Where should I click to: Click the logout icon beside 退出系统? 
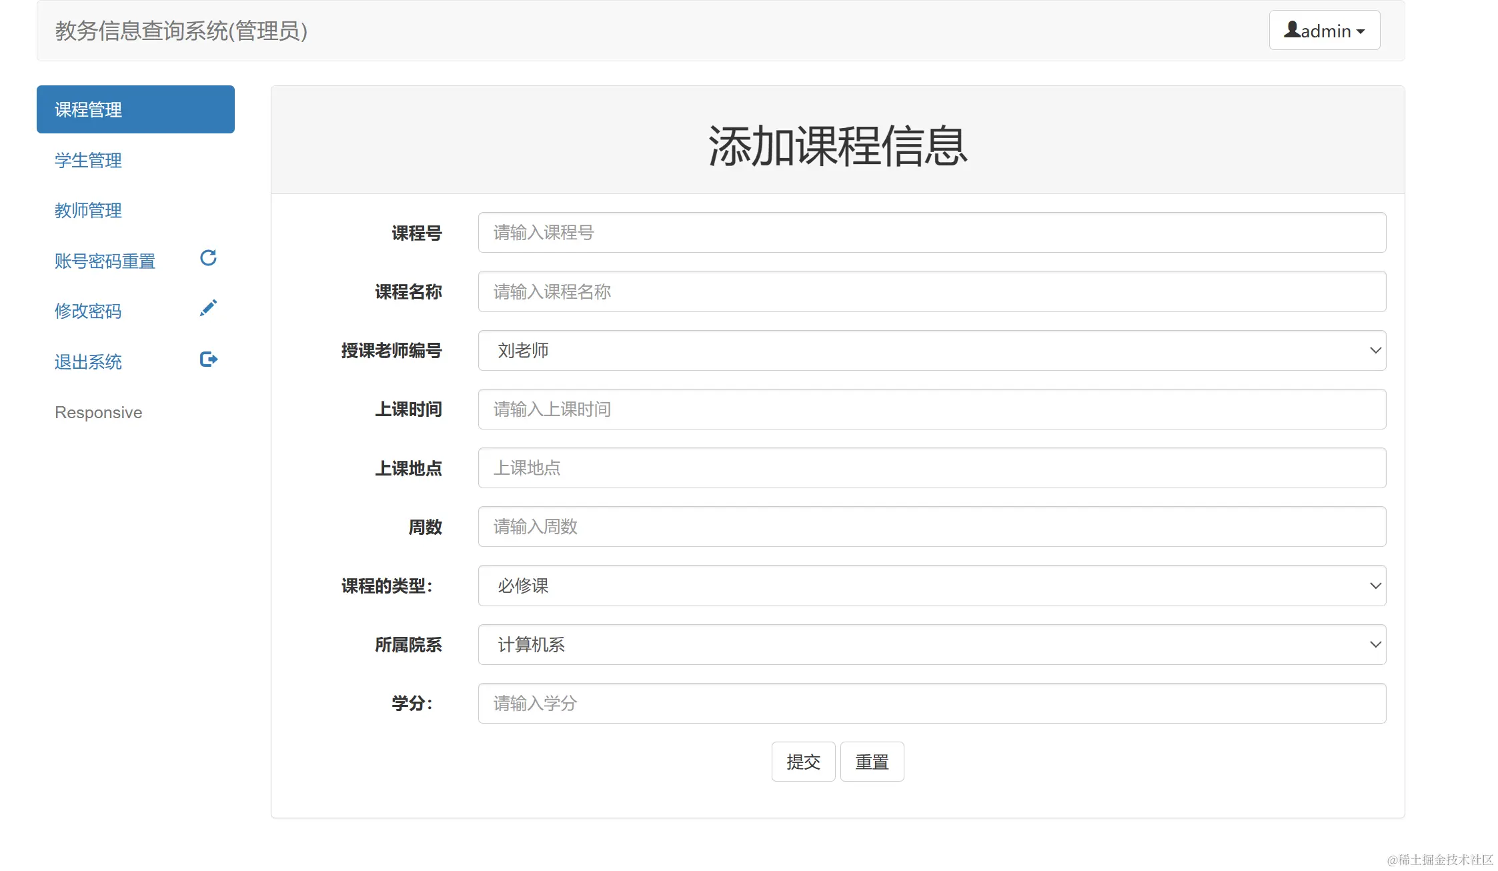click(x=209, y=359)
